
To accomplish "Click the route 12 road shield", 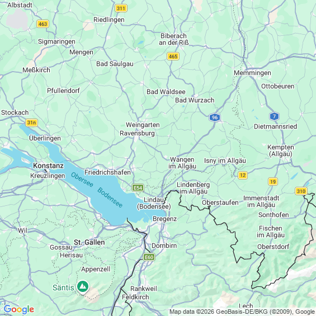I will point(243,175).
